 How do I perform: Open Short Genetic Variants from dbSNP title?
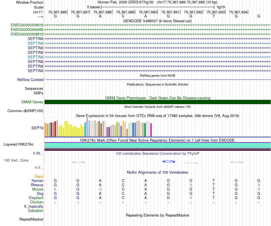157,107
